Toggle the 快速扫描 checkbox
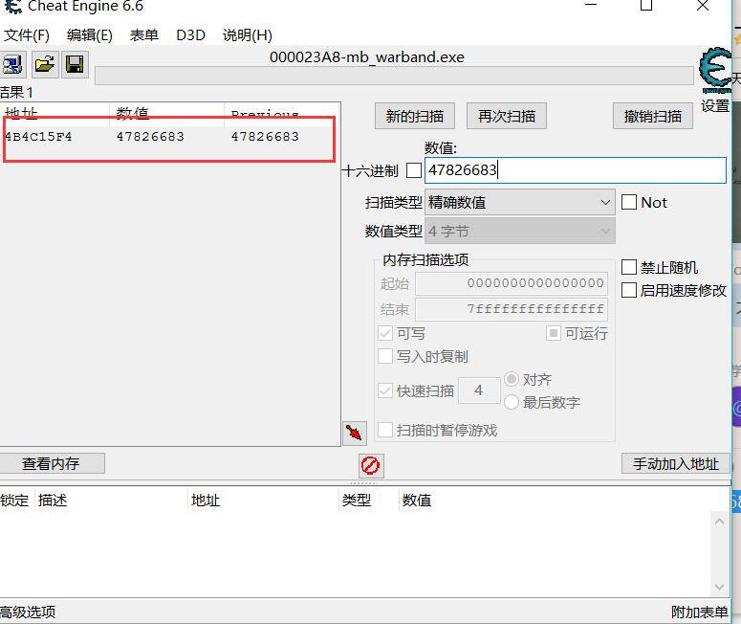741x624 pixels. [x=385, y=390]
